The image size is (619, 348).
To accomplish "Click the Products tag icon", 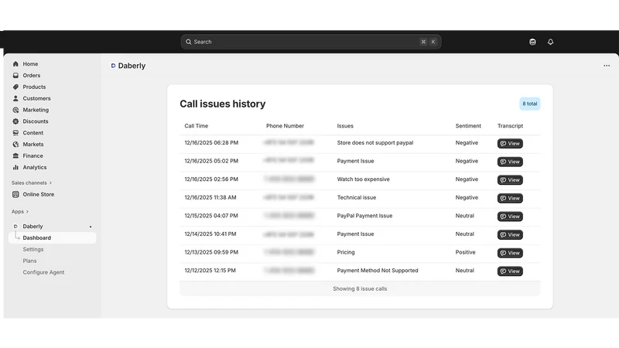I will 15,87.
